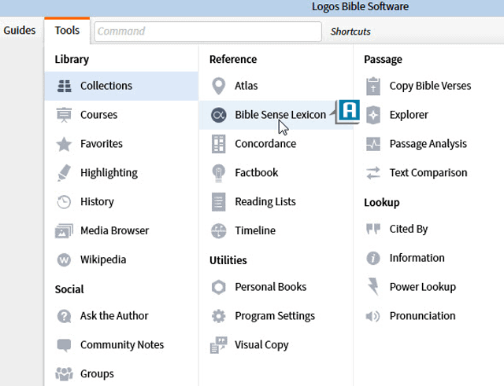Screen dimensions: 504x386
Task: Open Community Notes under Social
Action: (122, 345)
